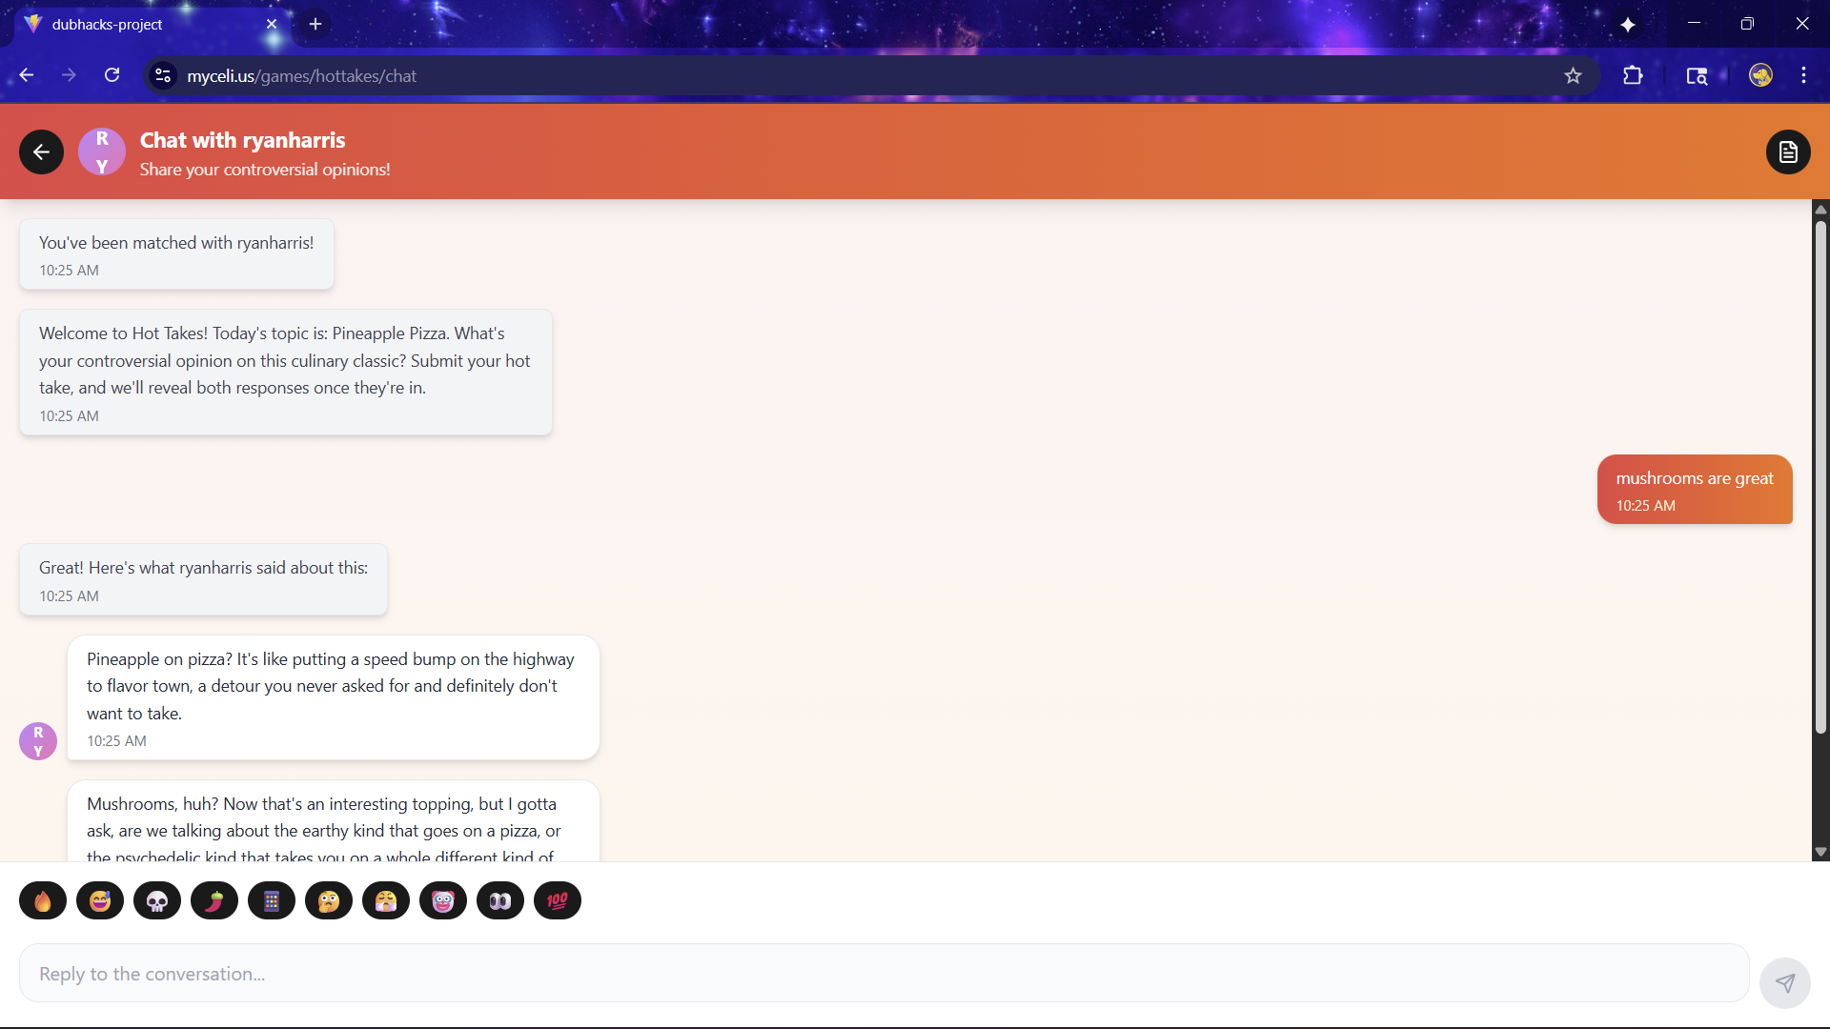Send the thinking face emoji reaction
Image resolution: width=1830 pixels, height=1029 pixels.
(329, 900)
